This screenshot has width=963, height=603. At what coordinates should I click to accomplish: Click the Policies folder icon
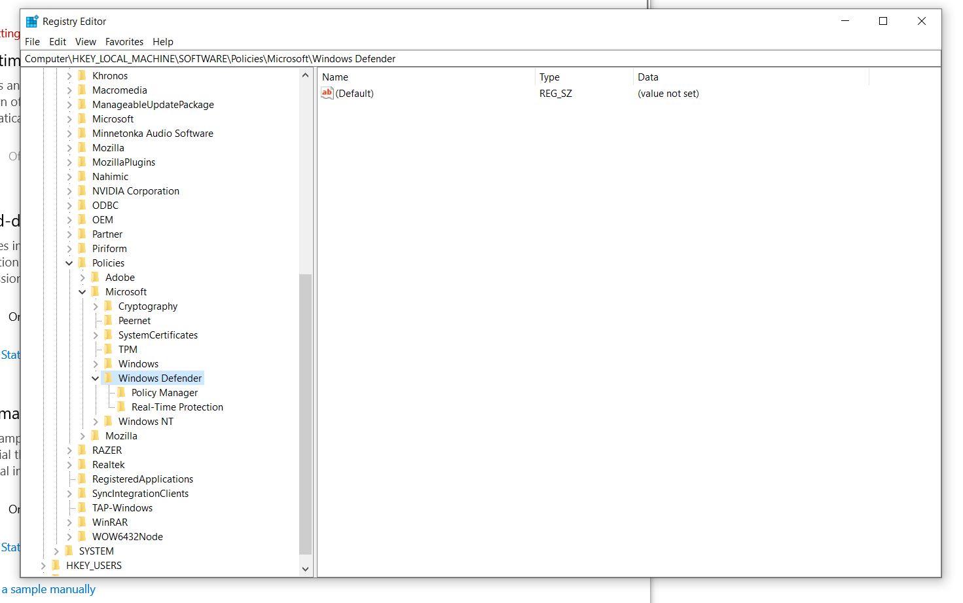tap(82, 263)
